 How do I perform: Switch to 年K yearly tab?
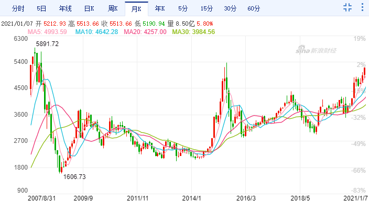click(159, 9)
